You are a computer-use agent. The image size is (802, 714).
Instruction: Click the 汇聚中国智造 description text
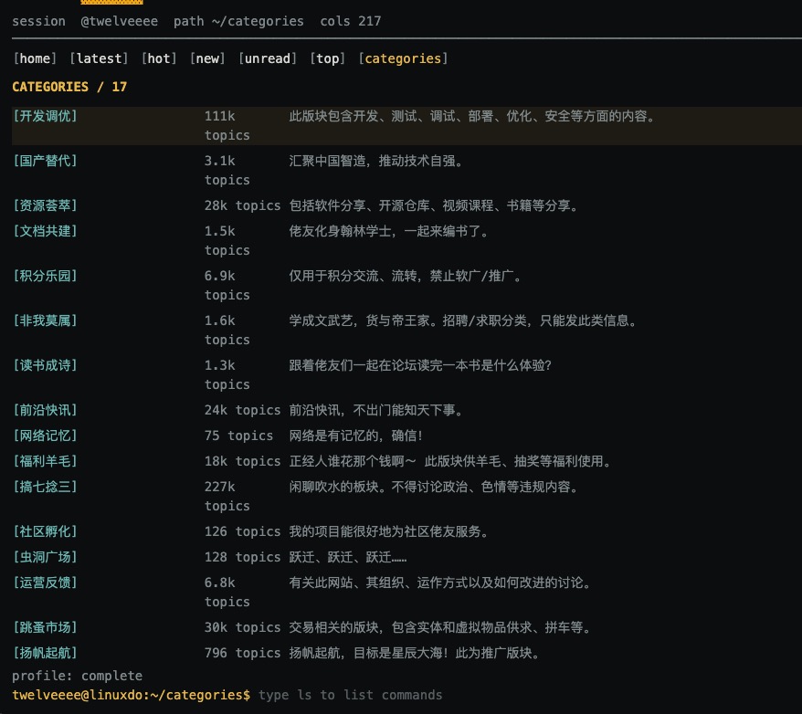(x=376, y=161)
